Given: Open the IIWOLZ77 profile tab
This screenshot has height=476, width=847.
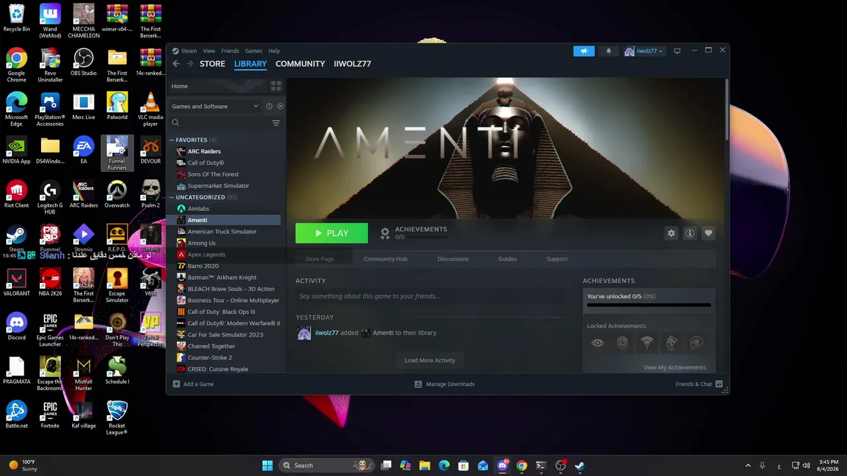Looking at the screenshot, I should [352, 64].
